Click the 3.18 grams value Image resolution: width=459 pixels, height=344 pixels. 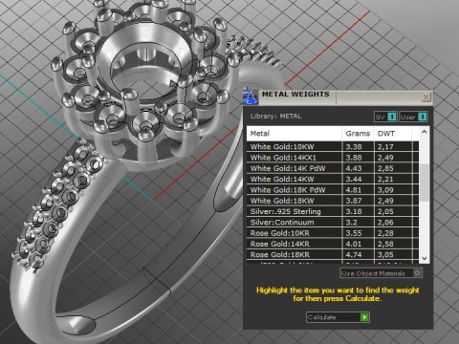coord(354,212)
